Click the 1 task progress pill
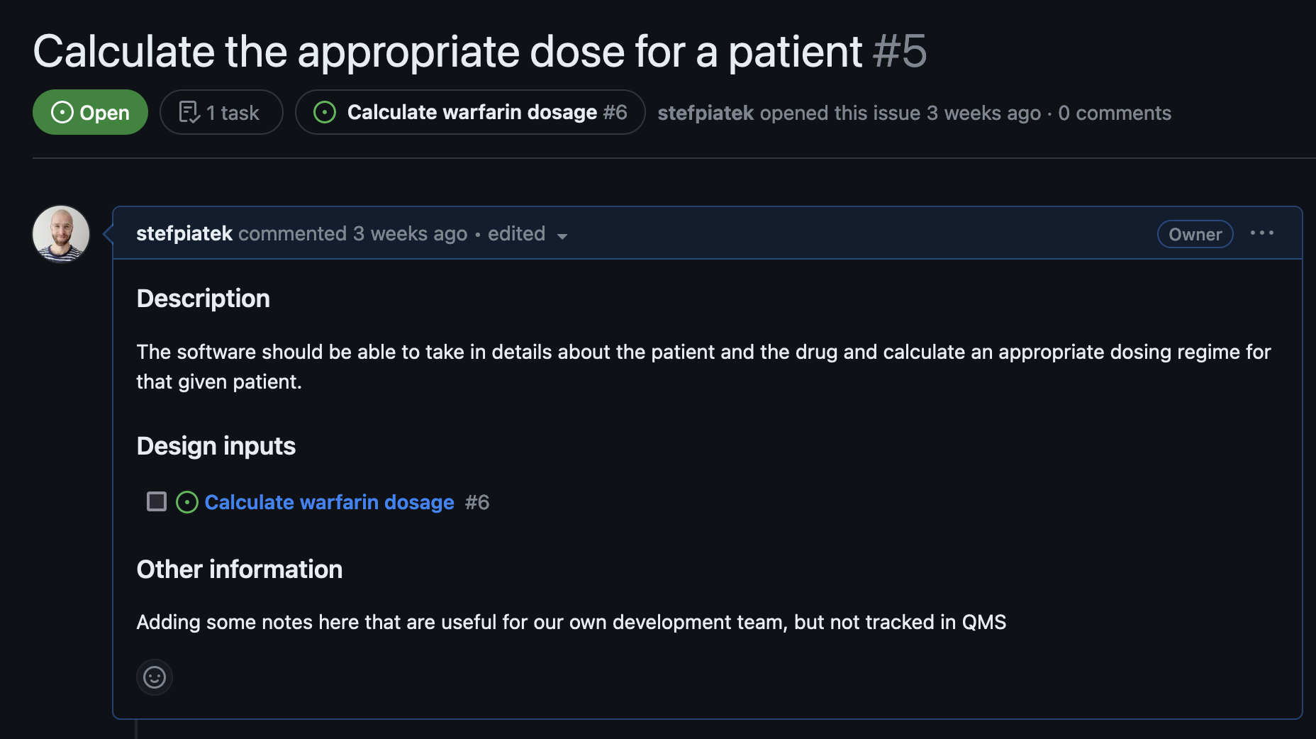This screenshot has width=1316, height=739. point(221,112)
